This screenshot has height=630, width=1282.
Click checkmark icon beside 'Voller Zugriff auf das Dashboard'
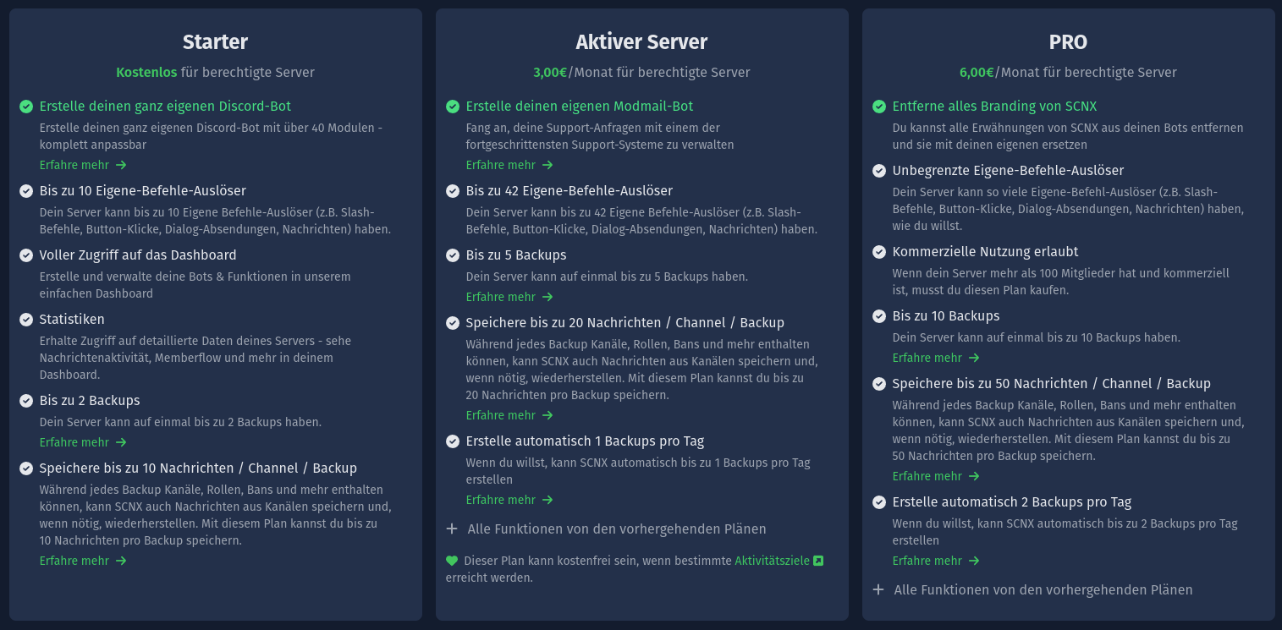tap(26, 255)
